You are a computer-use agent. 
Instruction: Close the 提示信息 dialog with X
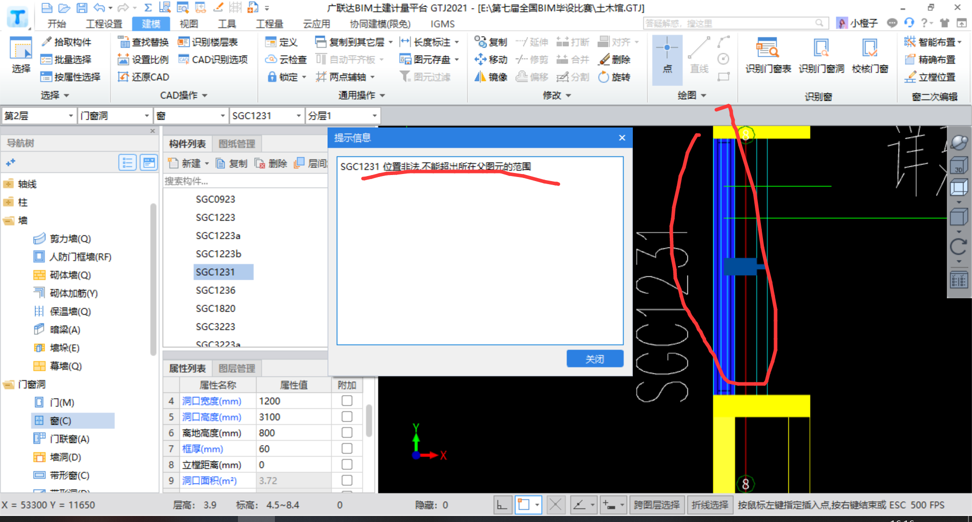622,138
